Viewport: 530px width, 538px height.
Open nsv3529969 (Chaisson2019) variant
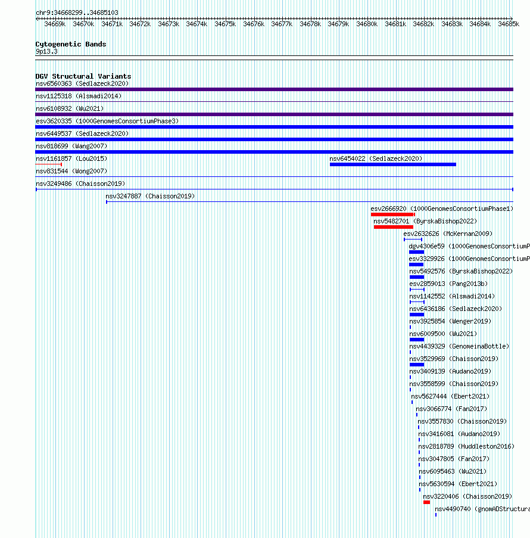pyautogui.click(x=454, y=359)
